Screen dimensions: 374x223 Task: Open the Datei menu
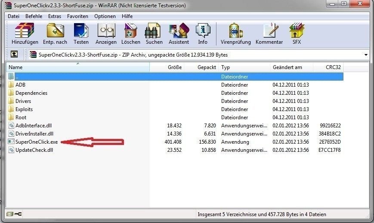[14, 16]
